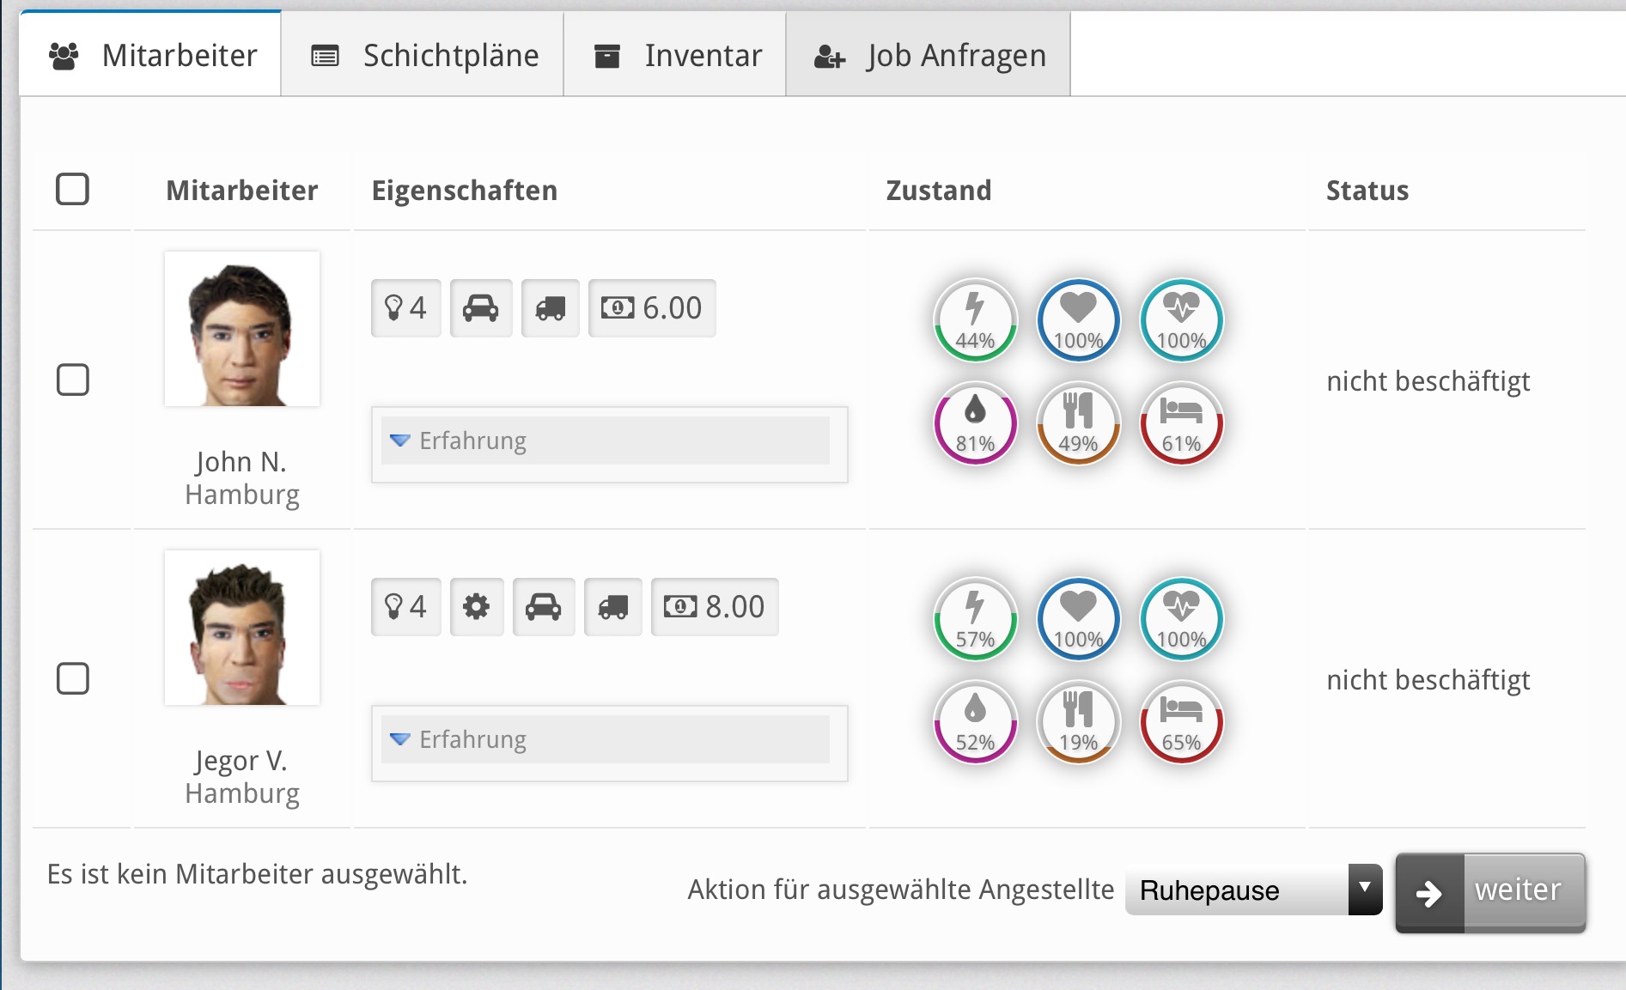Click John N.'s 6.00 salary badge
1626x990 pixels.
[x=652, y=308]
